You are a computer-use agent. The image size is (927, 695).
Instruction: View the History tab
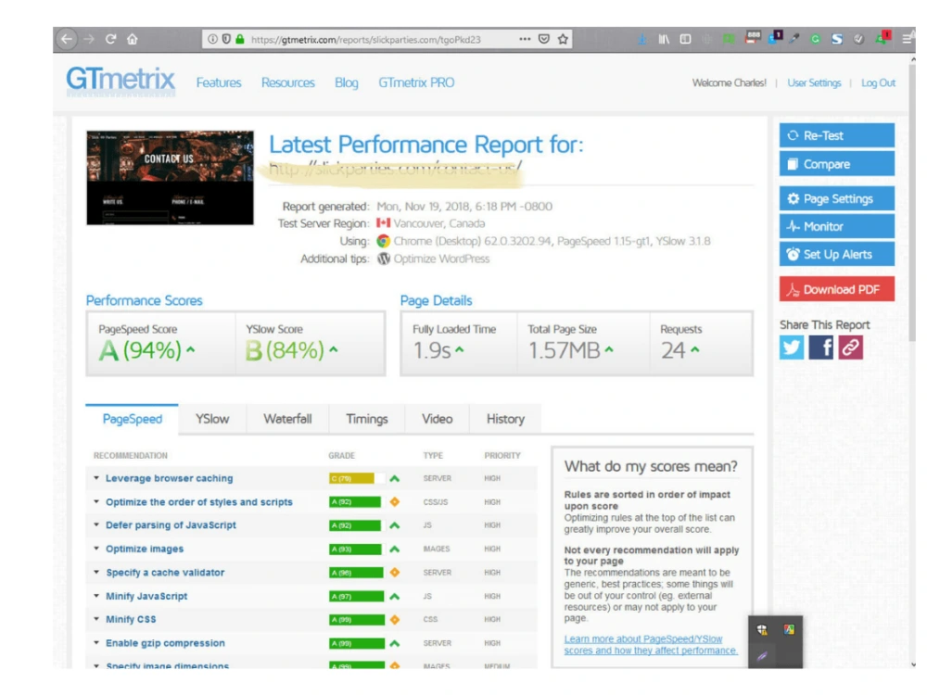click(x=505, y=419)
